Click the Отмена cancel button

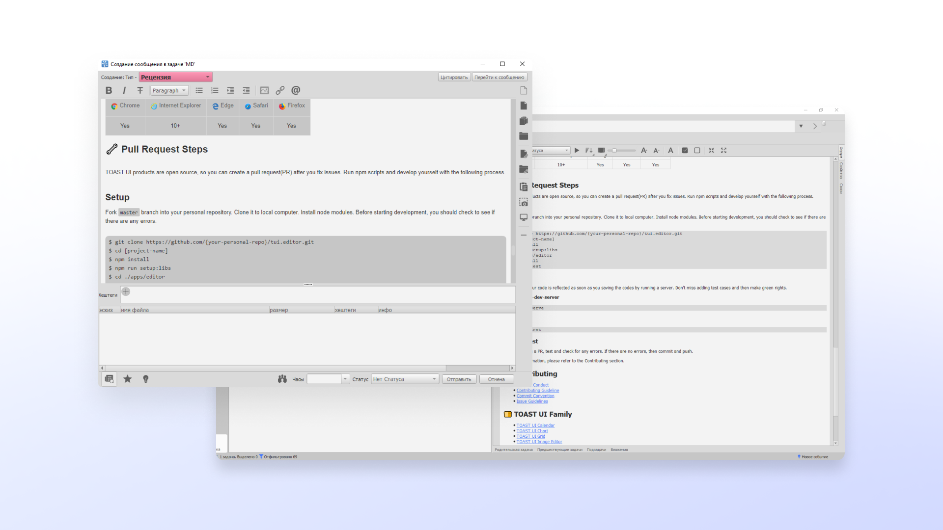point(496,379)
